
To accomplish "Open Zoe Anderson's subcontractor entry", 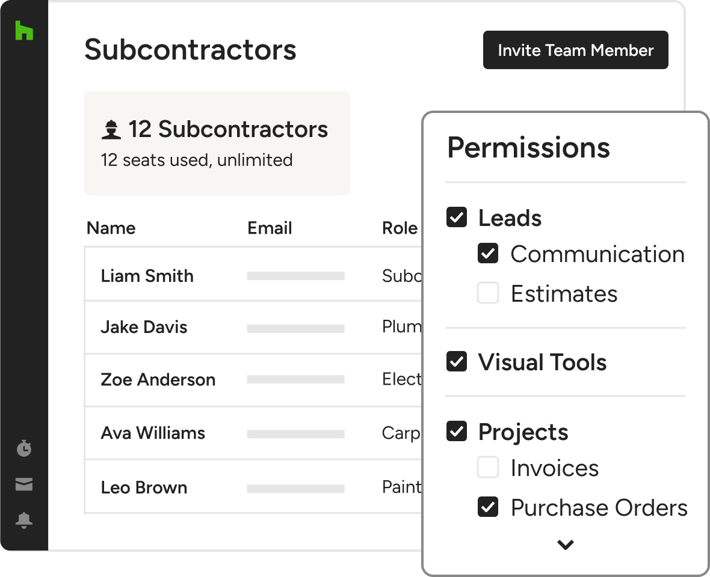I will tap(158, 380).
